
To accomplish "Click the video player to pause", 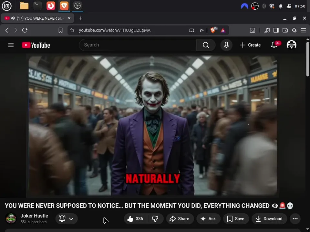I will click(x=153, y=125).
